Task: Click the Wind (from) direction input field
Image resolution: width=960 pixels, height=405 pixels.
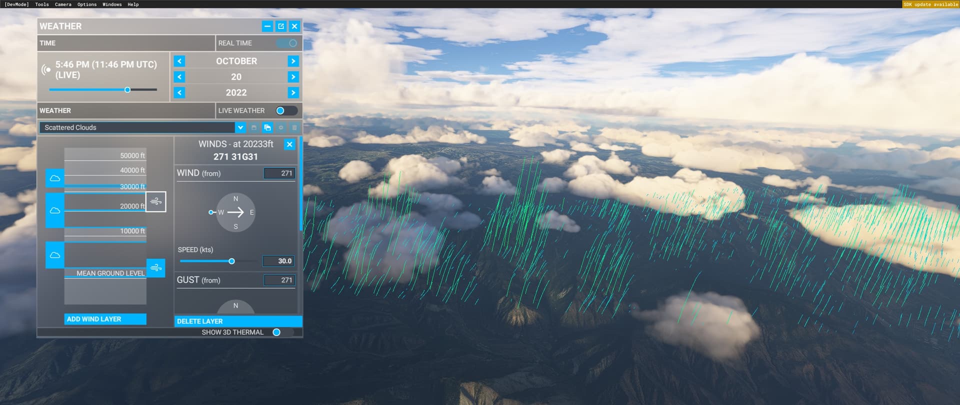Action: [x=279, y=173]
